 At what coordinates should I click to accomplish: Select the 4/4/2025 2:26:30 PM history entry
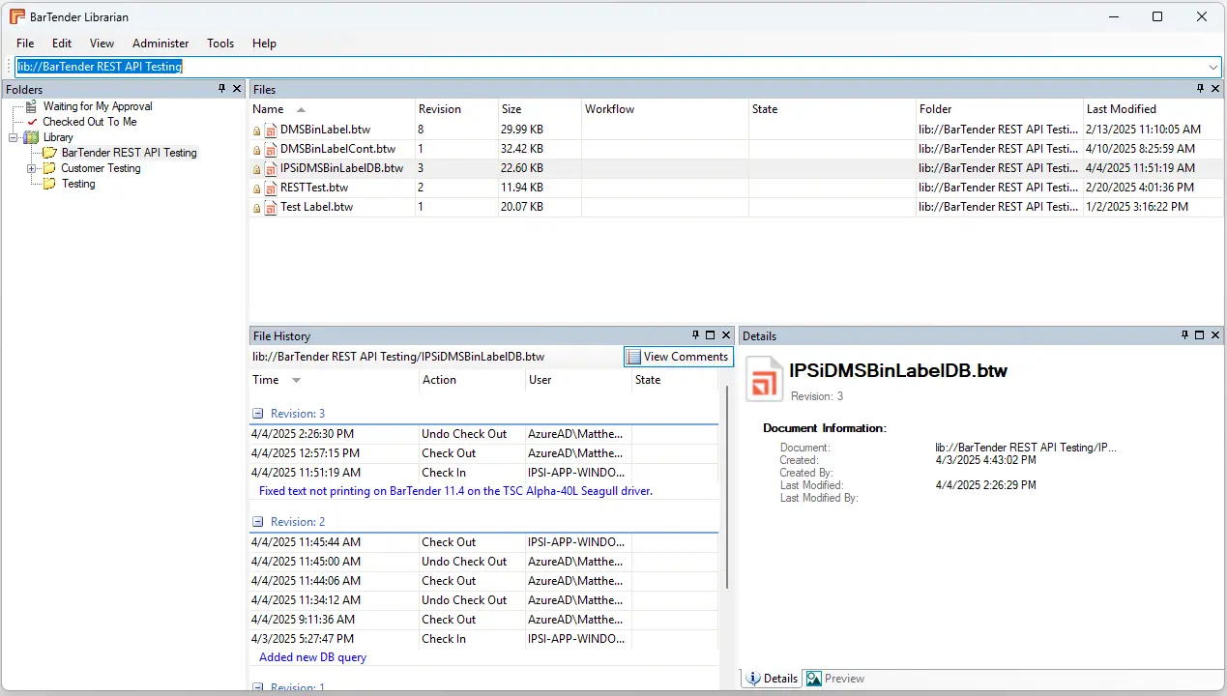(483, 434)
